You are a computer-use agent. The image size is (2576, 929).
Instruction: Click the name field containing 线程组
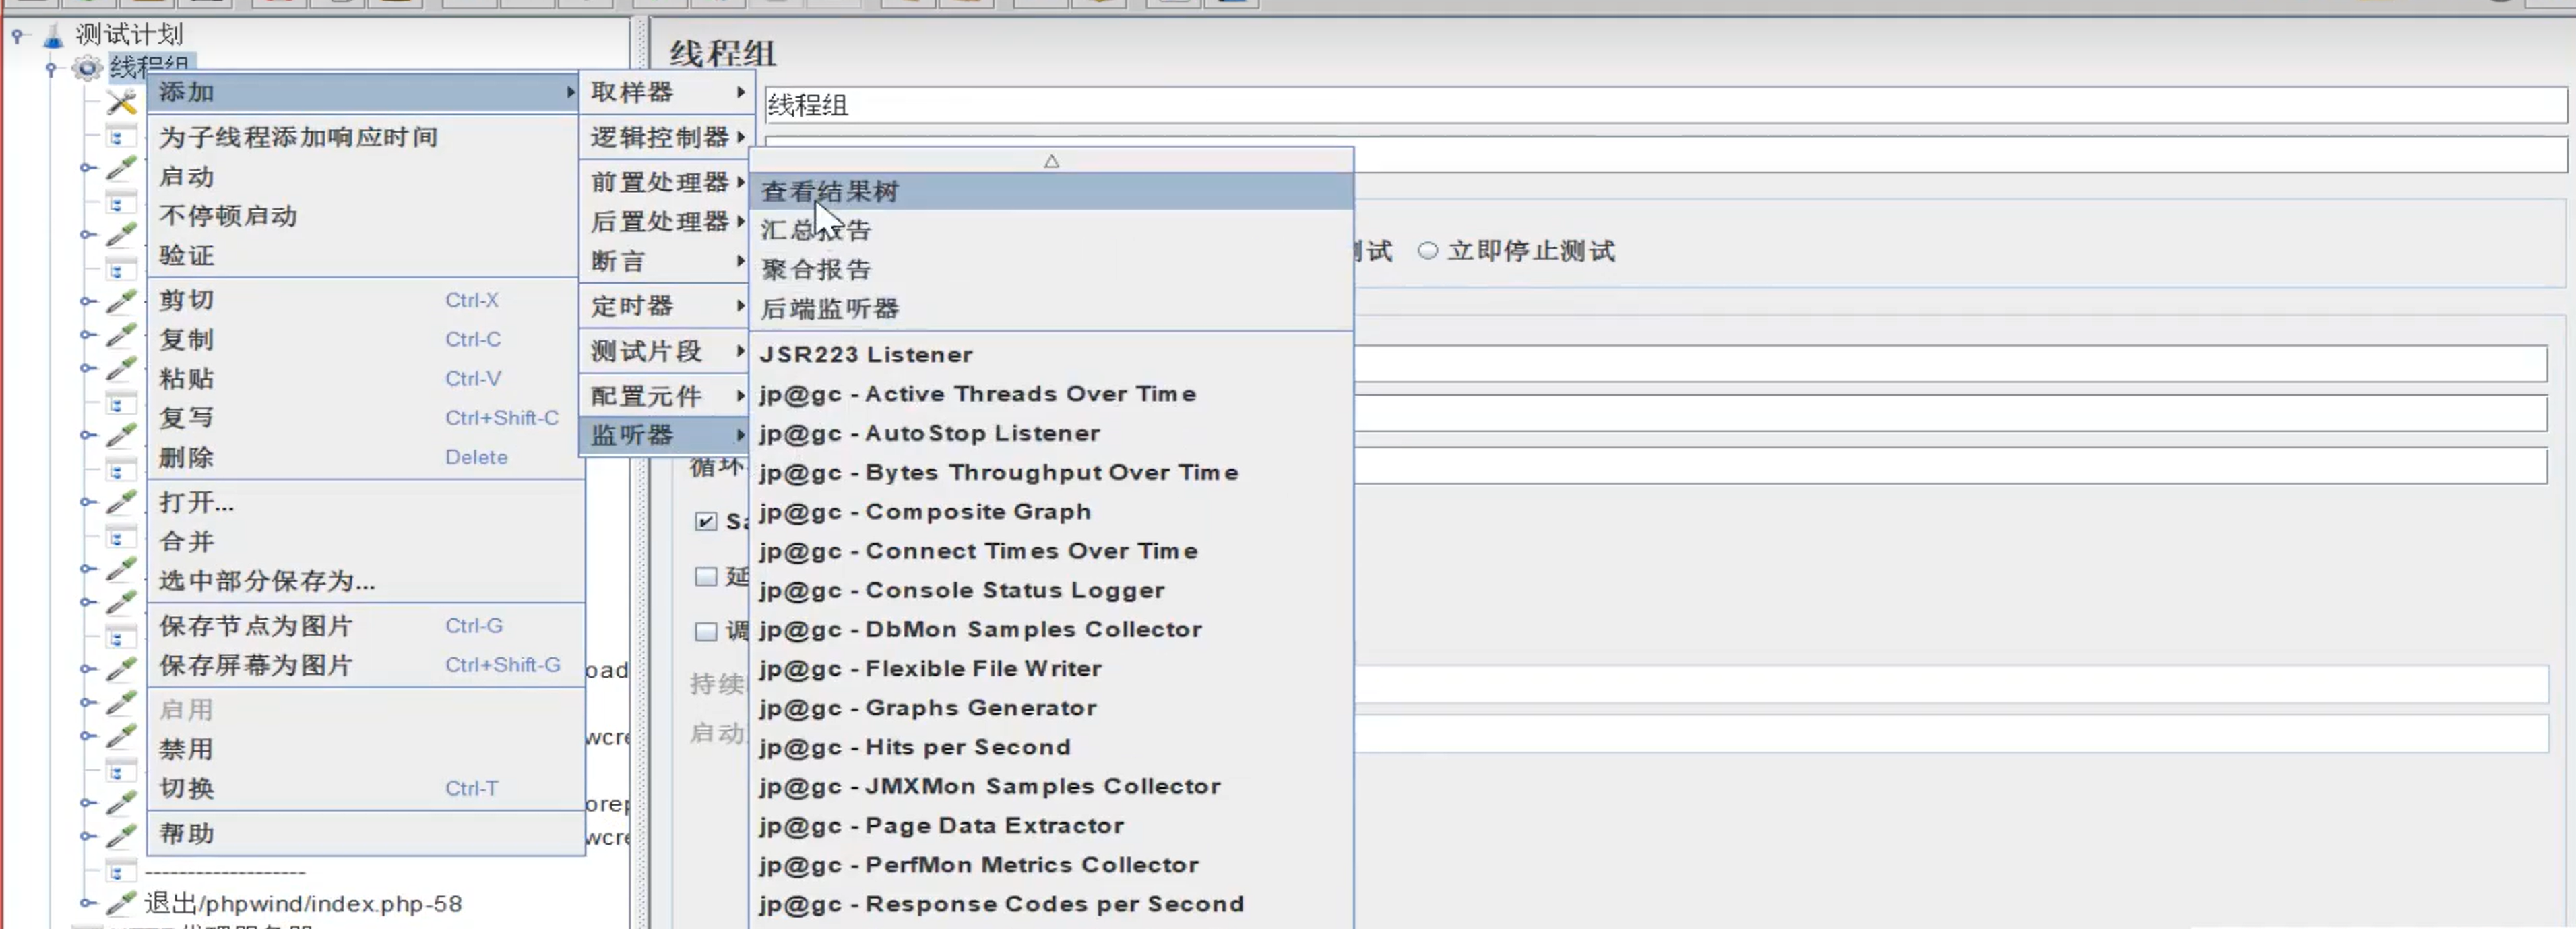pyautogui.click(x=1665, y=105)
